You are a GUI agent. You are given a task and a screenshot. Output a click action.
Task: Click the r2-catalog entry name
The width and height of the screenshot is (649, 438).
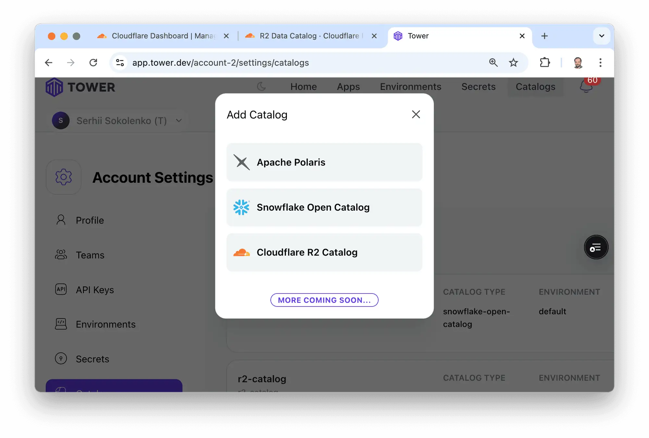coord(262,379)
